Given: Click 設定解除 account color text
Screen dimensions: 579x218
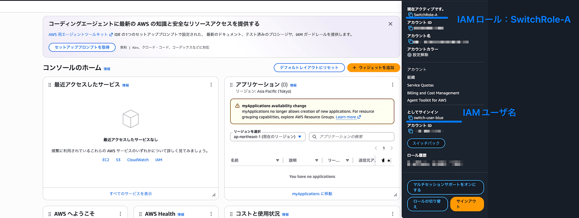Looking at the screenshot, I should [420, 55].
